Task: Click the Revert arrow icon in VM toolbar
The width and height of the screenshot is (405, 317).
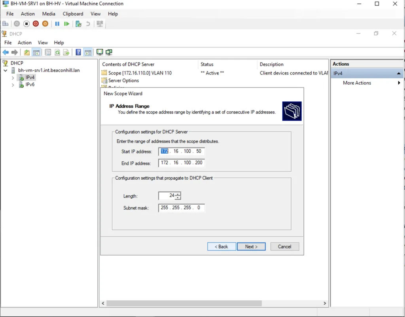Action: pos(88,24)
